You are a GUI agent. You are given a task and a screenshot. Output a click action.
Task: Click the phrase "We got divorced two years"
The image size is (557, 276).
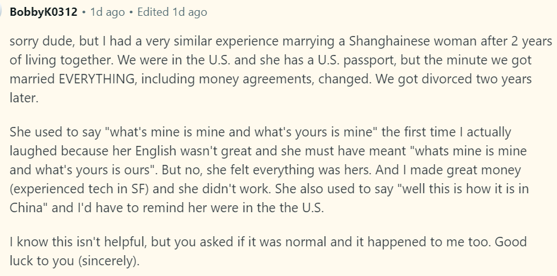pyautogui.click(x=453, y=79)
